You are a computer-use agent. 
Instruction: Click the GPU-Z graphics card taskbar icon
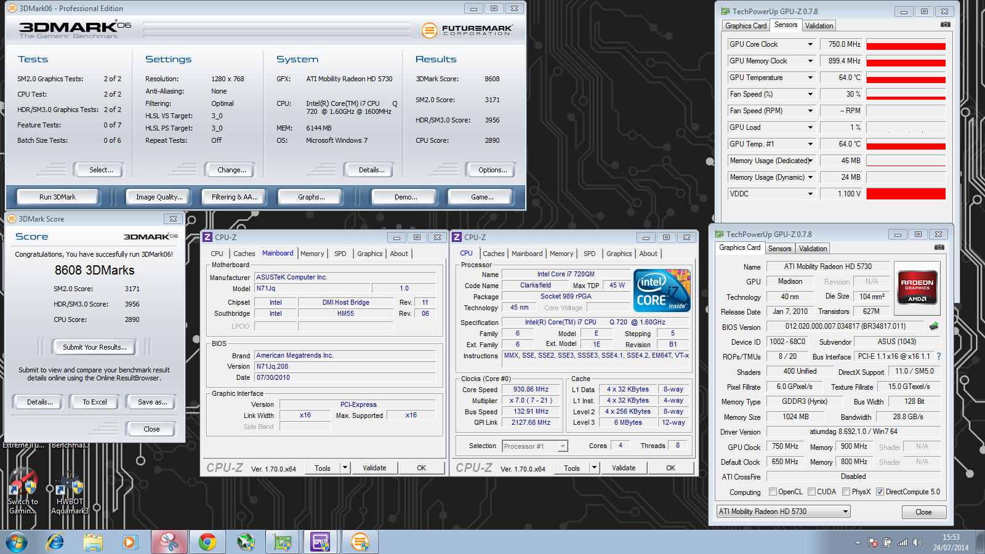(283, 542)
